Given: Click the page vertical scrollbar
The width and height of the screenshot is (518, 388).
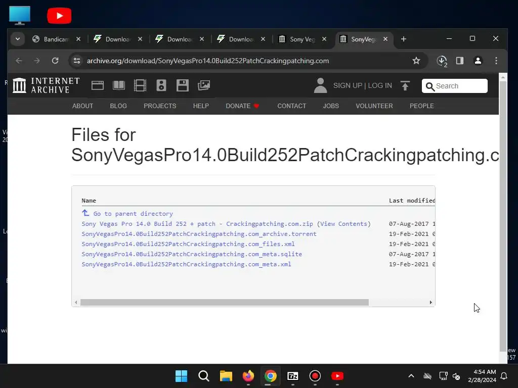Looking at the screenshot, I should pos(503,216).
